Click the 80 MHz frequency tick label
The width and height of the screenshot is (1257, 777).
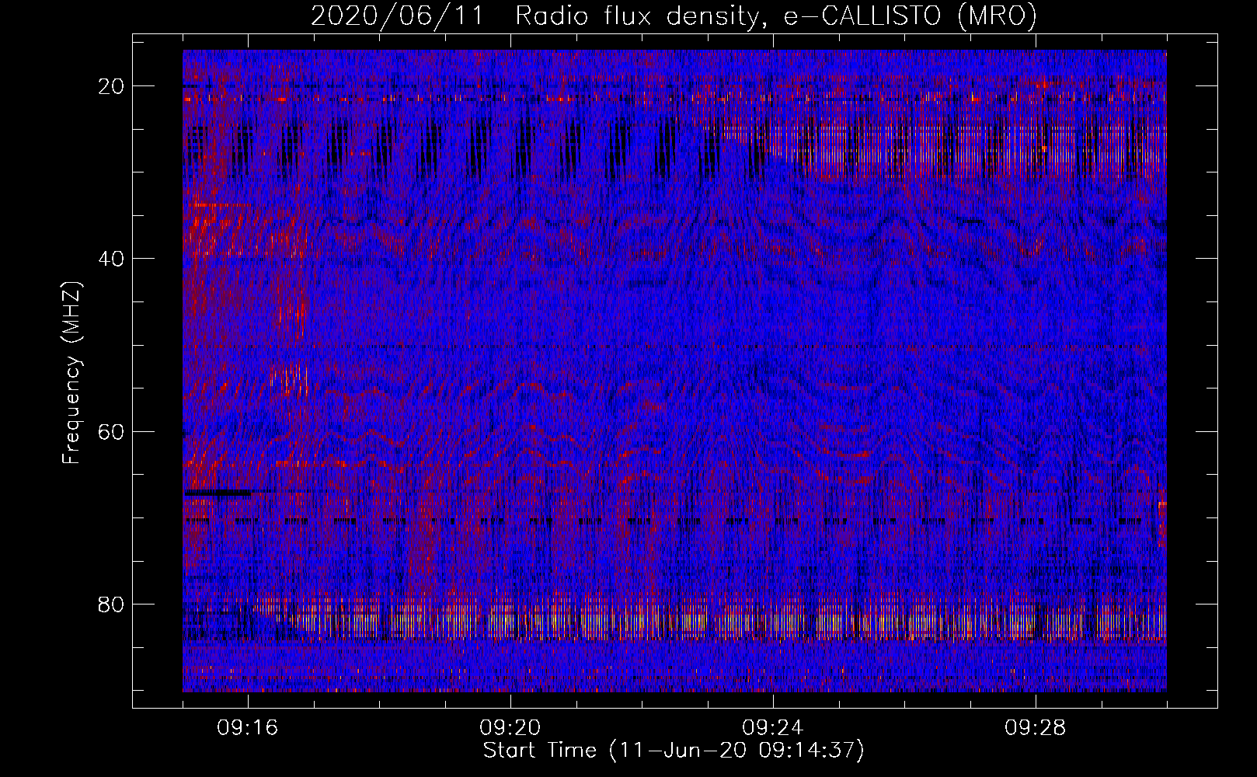coord(112,604)
